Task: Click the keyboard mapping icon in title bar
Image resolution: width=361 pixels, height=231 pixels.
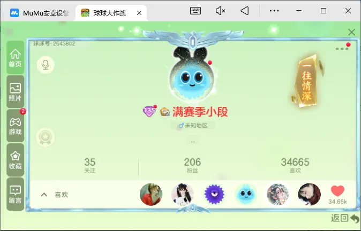Action: pyautogui.click(x=195, y=11)
